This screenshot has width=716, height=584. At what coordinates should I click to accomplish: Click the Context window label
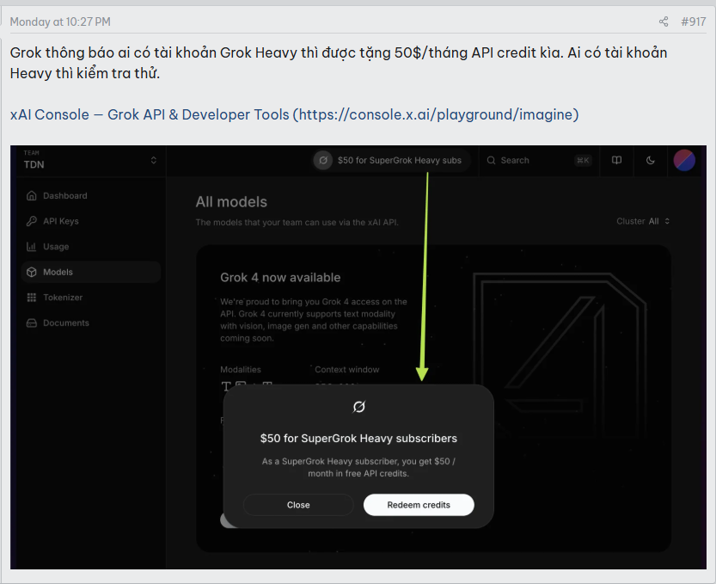pos(347,370)
